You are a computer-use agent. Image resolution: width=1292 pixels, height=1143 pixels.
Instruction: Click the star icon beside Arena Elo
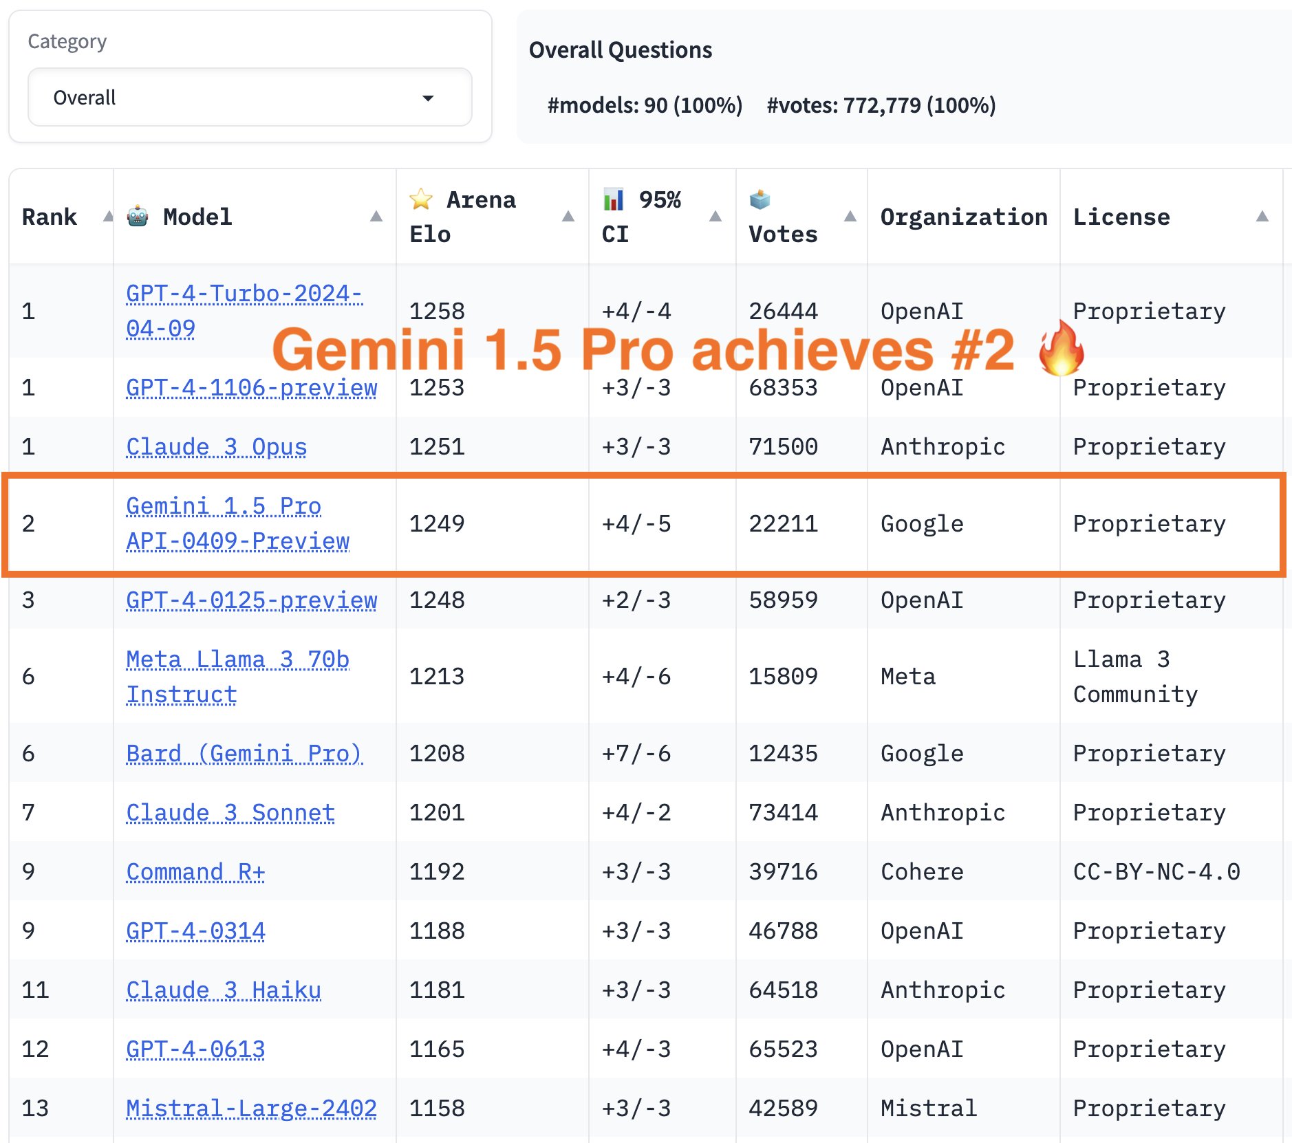click(x=421, y=199)
